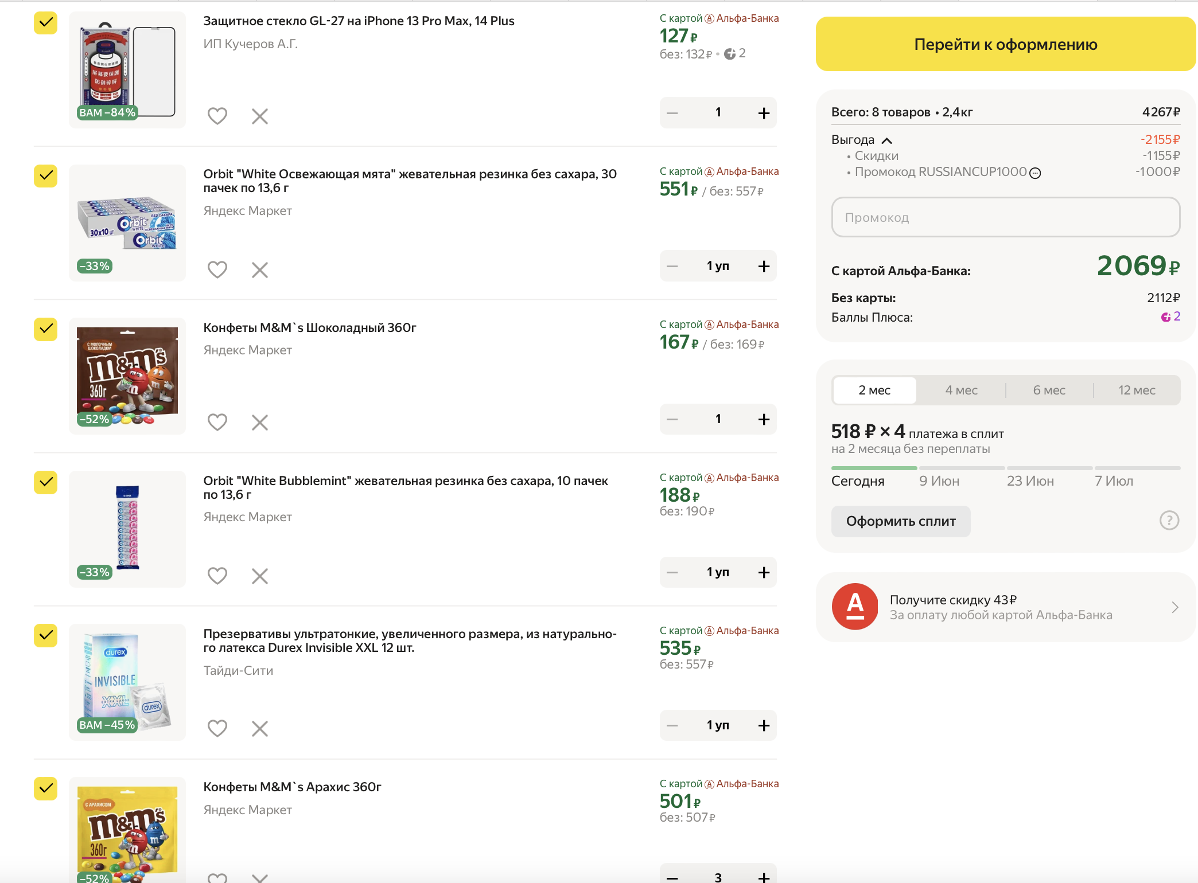Uncheck Durex Invisible XXL item
1198x883 pixels.
[46, 635]
